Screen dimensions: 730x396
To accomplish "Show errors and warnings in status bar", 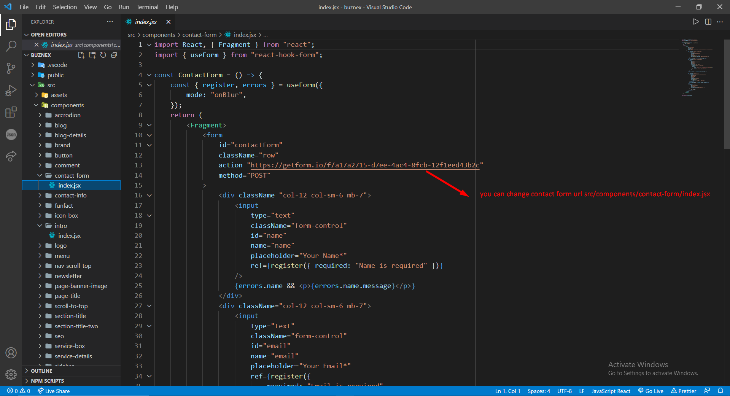I will point(19,391).
